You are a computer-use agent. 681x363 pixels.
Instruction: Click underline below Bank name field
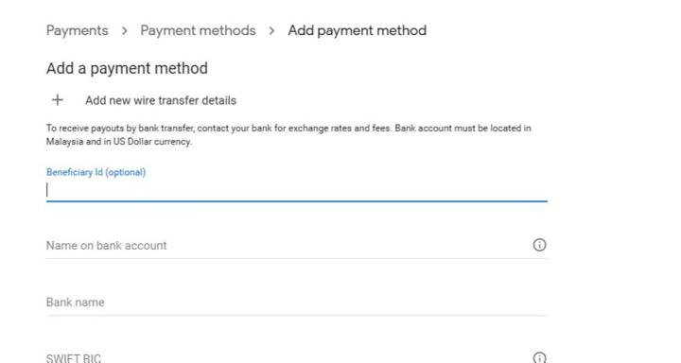tap(297, 315)
